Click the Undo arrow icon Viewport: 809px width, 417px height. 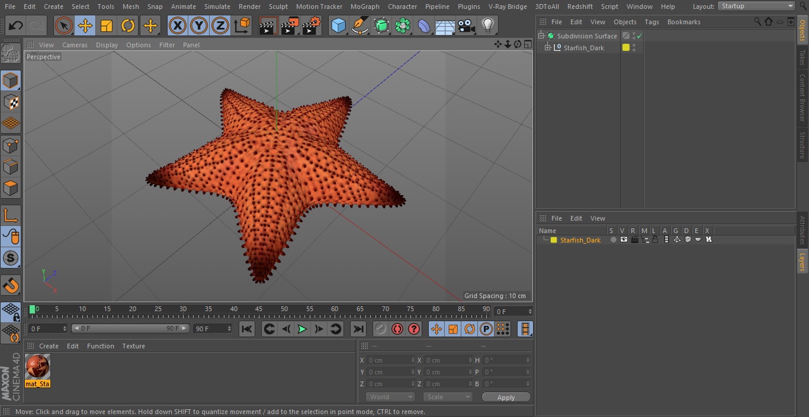(x=15, y=25)
